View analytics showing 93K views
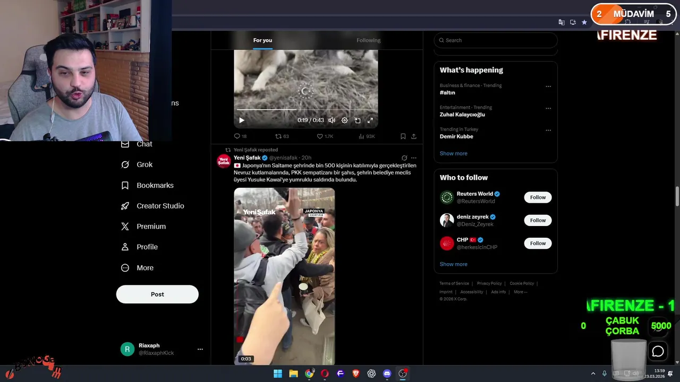Viewport: 680px width, 382px height. click(367, 136)
